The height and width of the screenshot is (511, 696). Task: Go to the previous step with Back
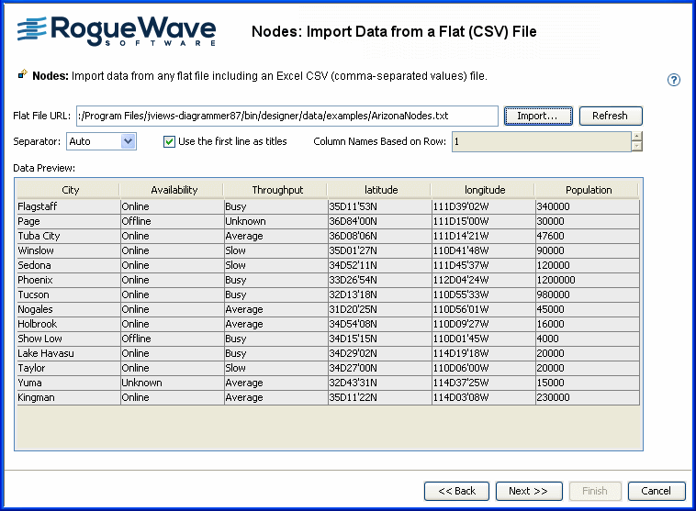[456, 491]
